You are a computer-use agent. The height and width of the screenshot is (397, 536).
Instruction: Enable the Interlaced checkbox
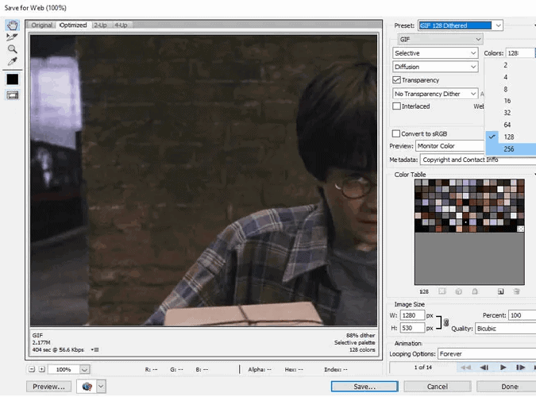click(397, 106)
